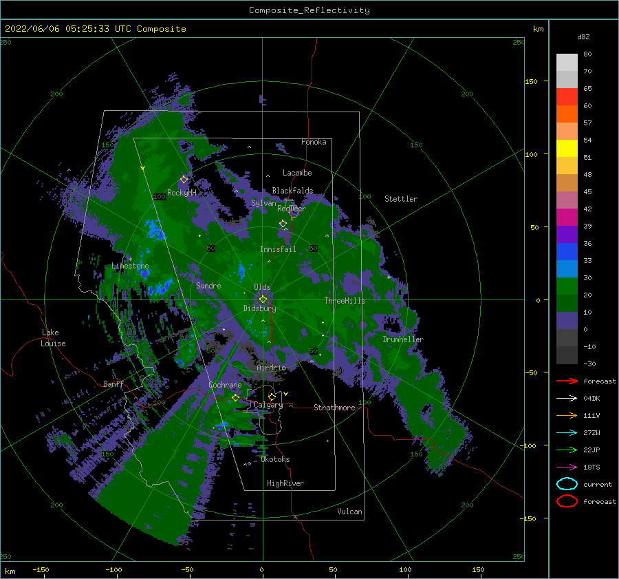The image size is (619, 579).
Task: Click the ThreeHills label
Action: (345, 301)
